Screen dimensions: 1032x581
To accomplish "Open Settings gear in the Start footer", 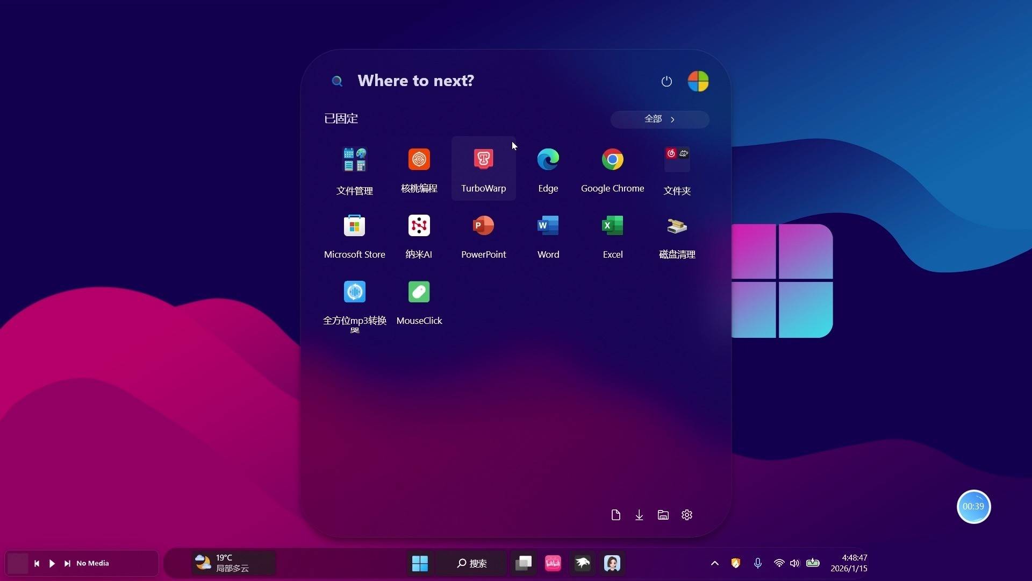I will click(x=687, y=515).
